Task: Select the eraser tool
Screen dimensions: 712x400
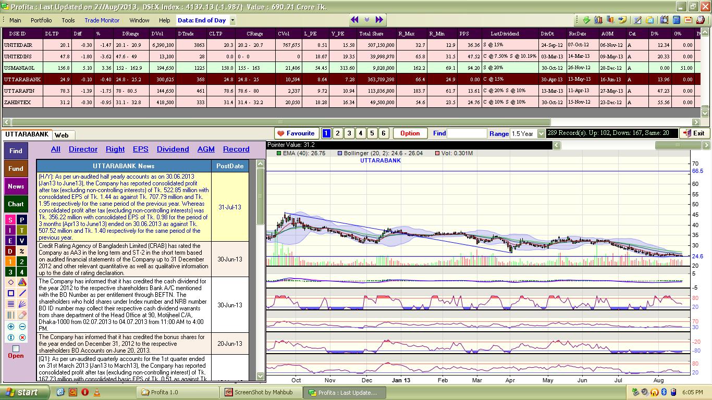Action: tap(22, 315)
